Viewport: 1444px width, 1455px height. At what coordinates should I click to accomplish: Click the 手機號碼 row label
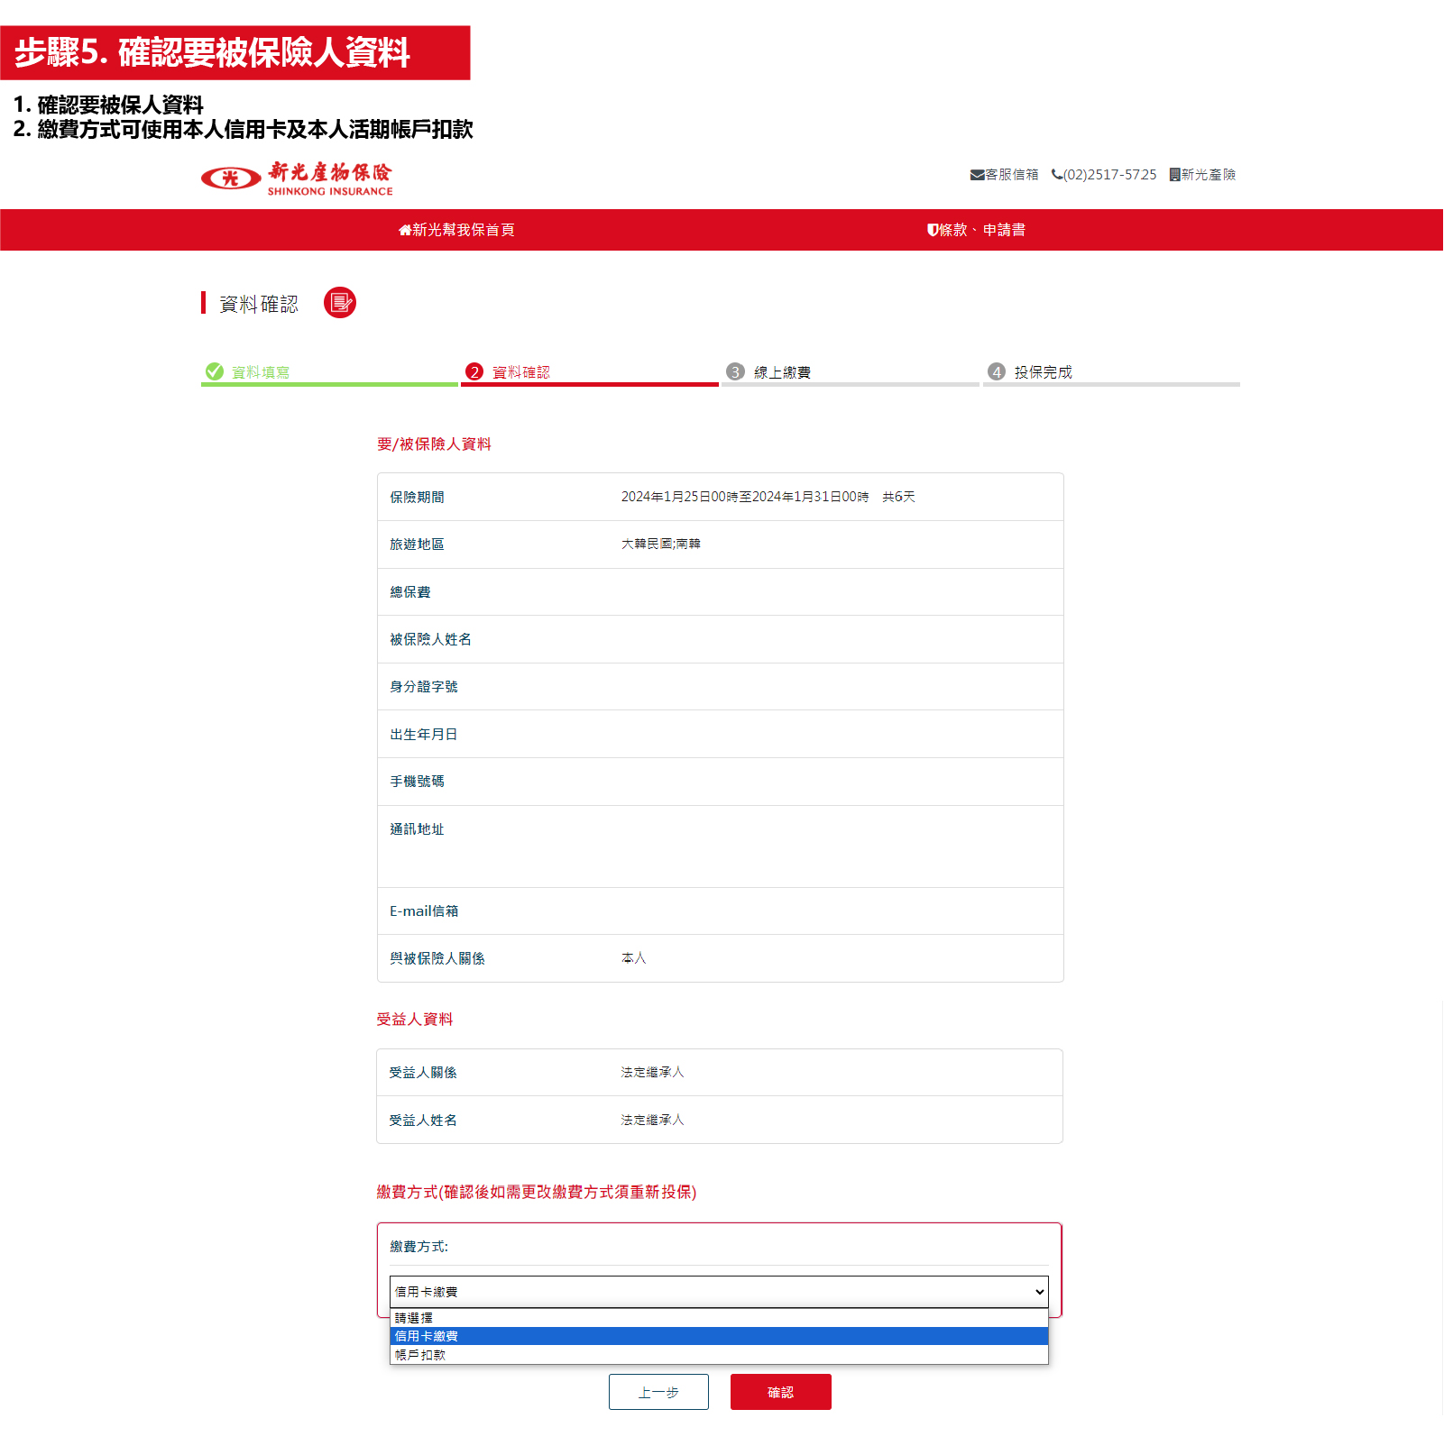(417, 781)
